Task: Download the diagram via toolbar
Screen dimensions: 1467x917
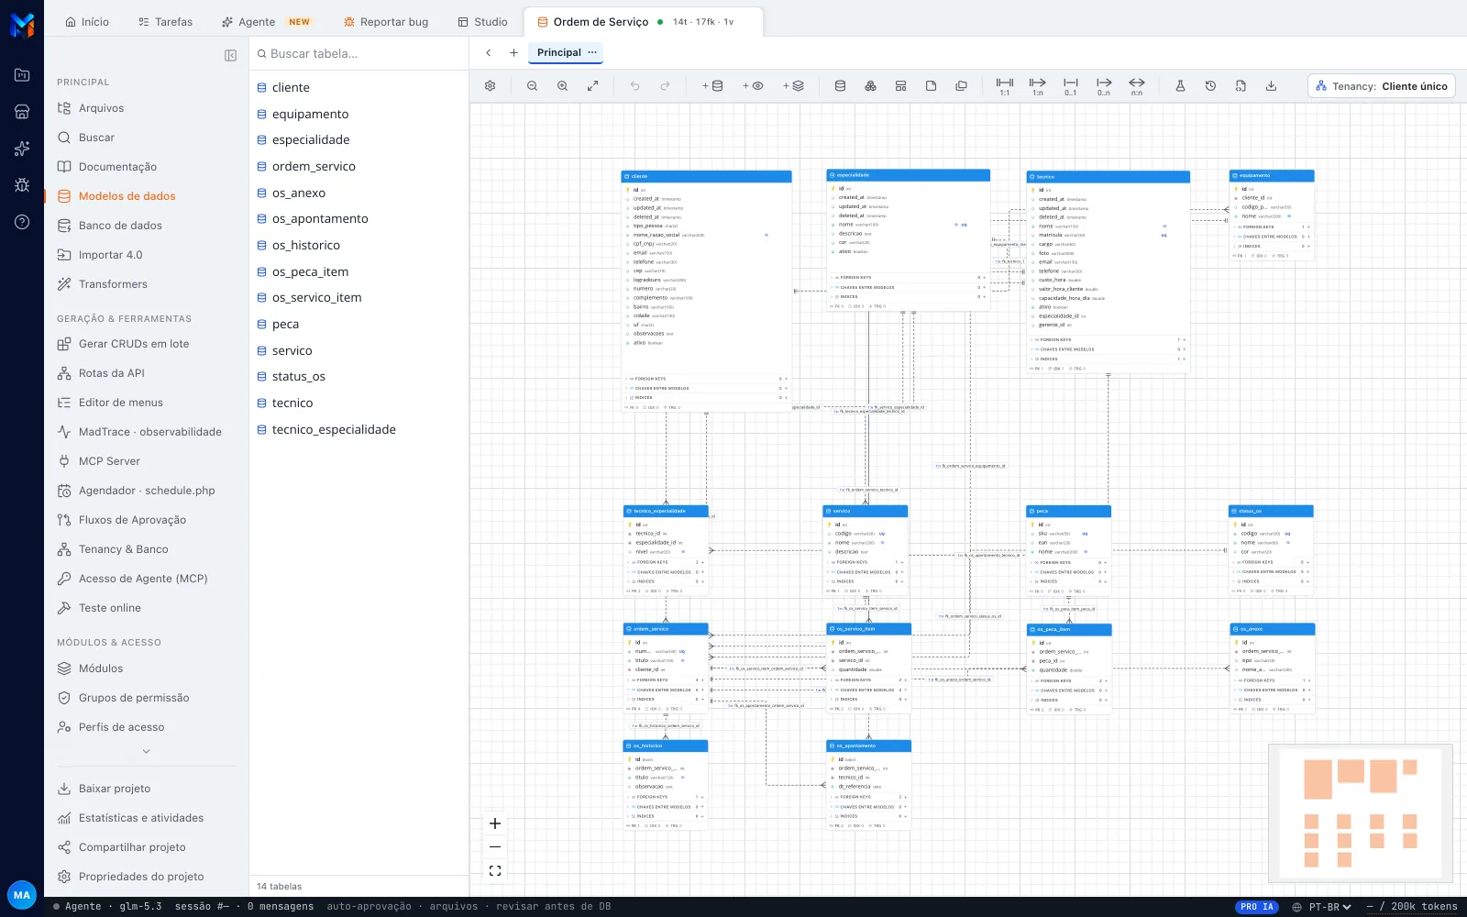Action: click(1271, 86)
